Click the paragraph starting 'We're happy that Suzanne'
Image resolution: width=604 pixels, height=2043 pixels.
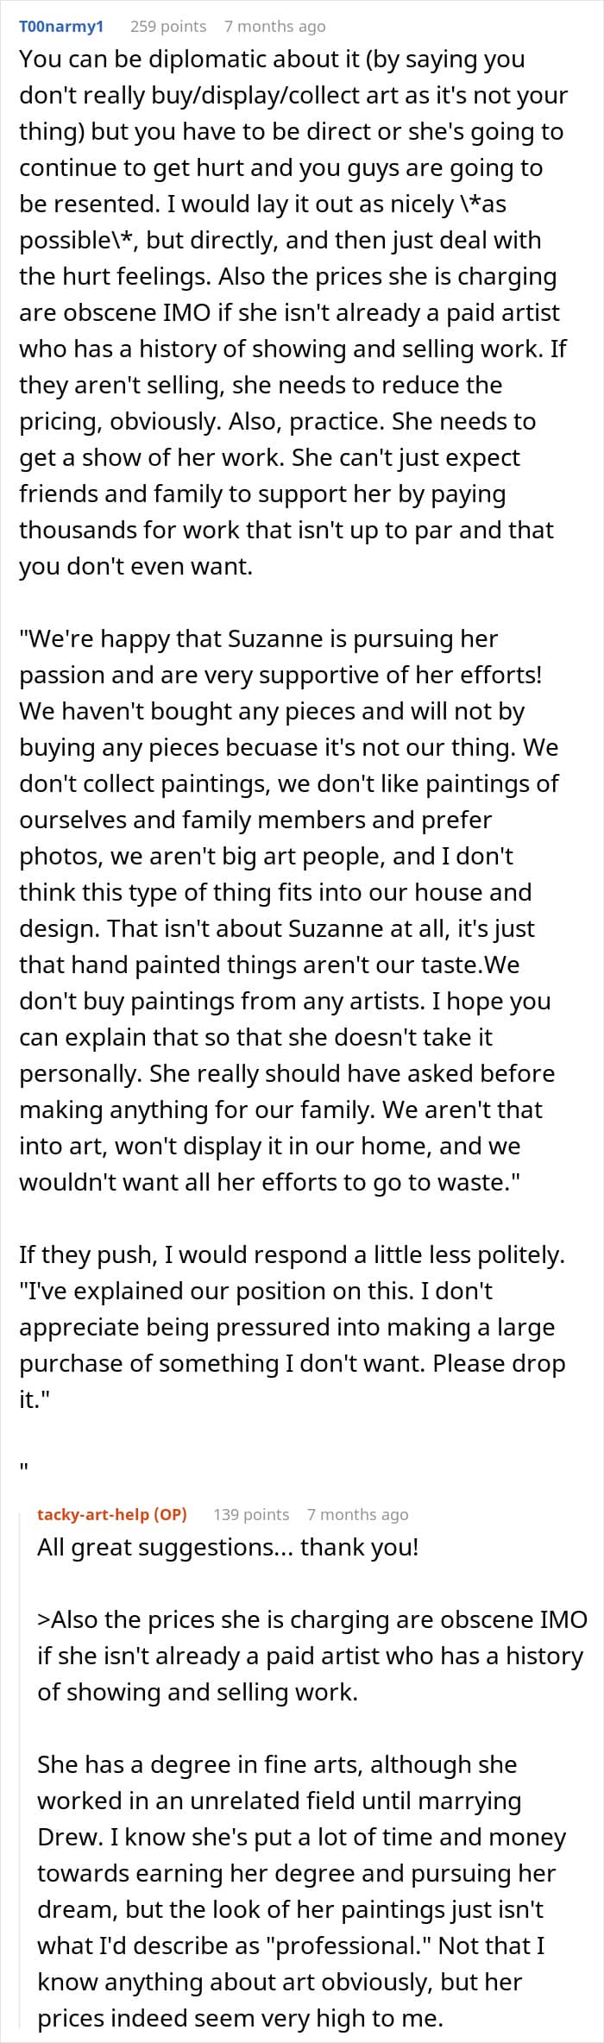tap(290, 910)
